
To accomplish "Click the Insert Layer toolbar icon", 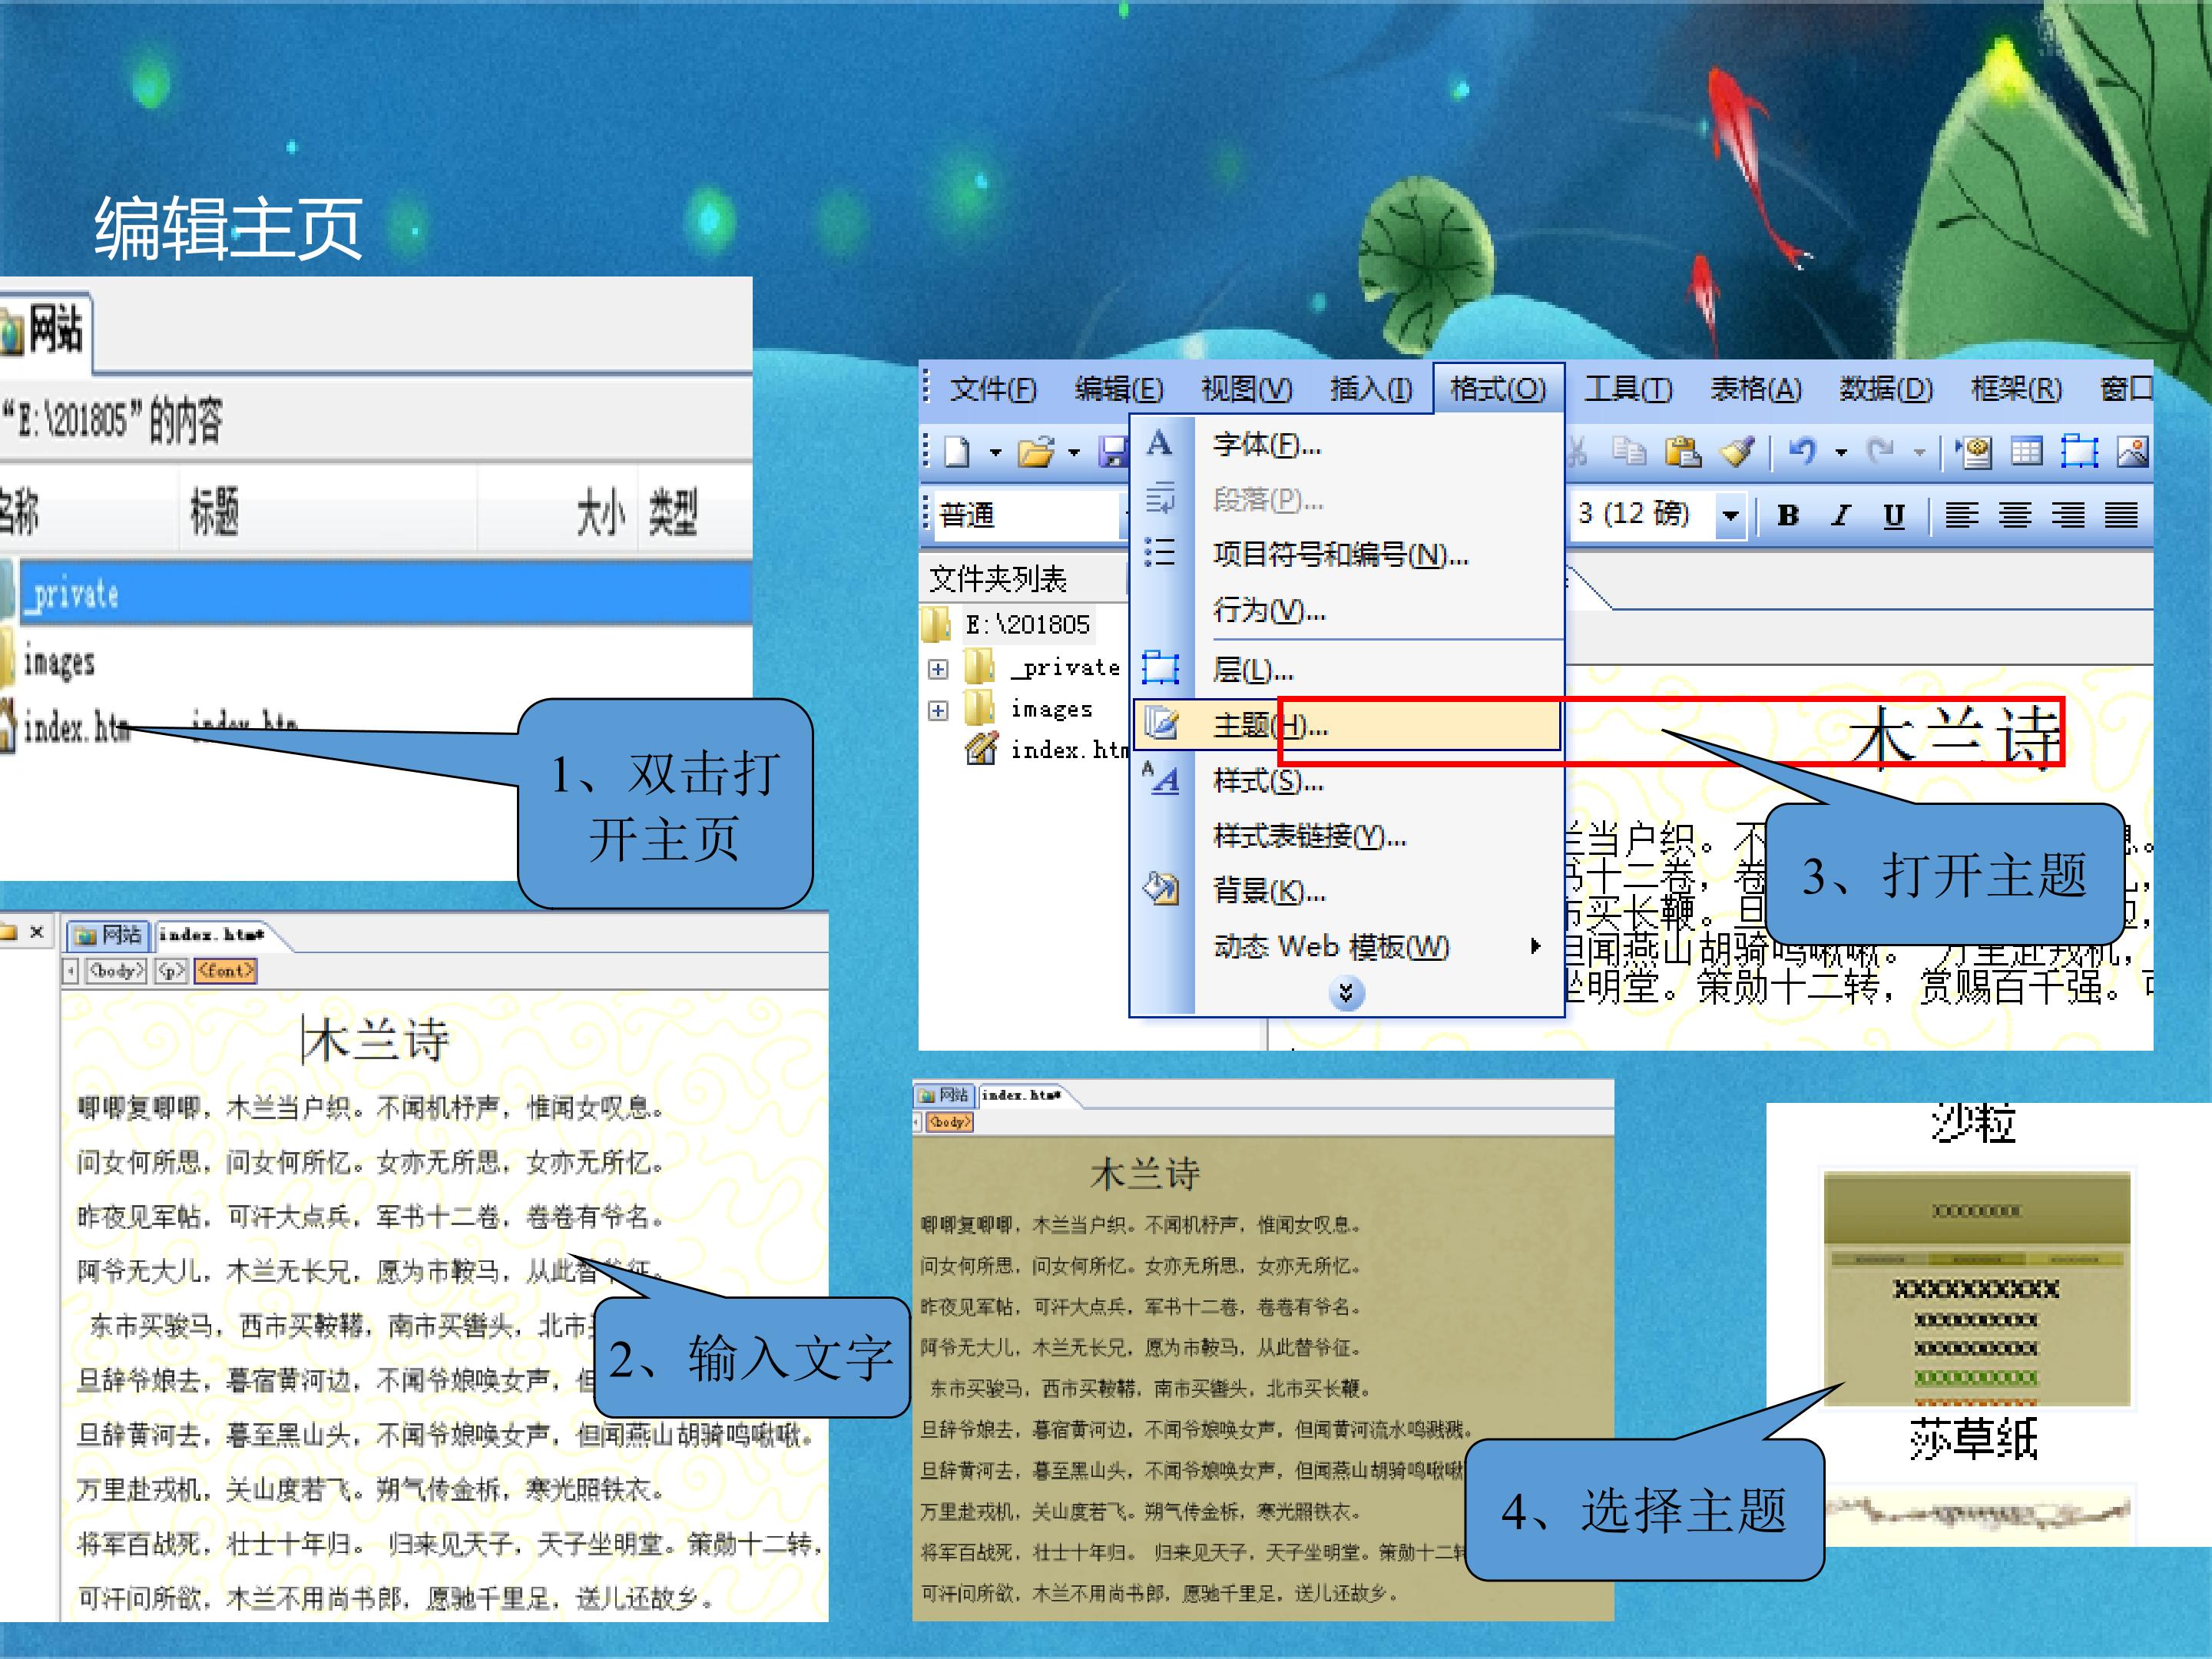I will (x=2079, y=452).
